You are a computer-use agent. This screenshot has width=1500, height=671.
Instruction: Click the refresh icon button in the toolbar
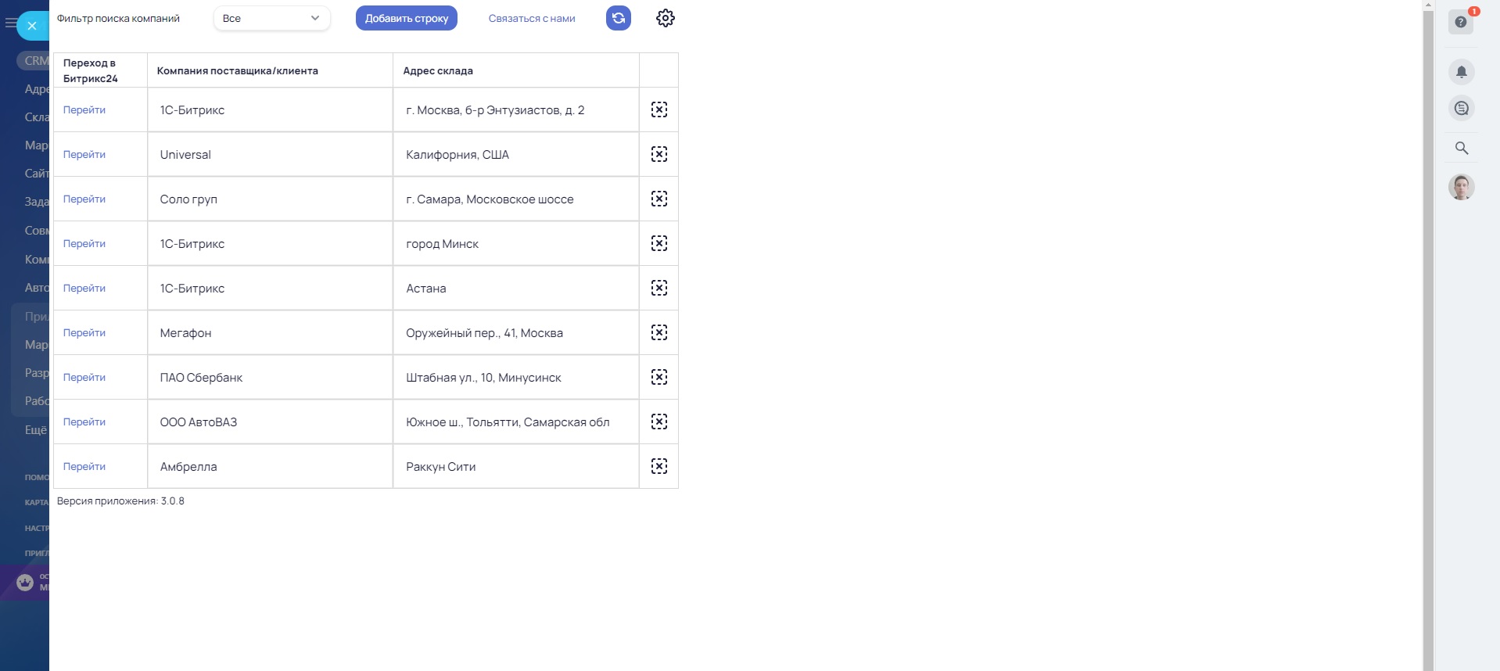[618, 18]
